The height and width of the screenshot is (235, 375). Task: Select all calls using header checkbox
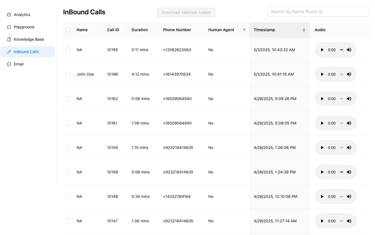click(68, 30)
